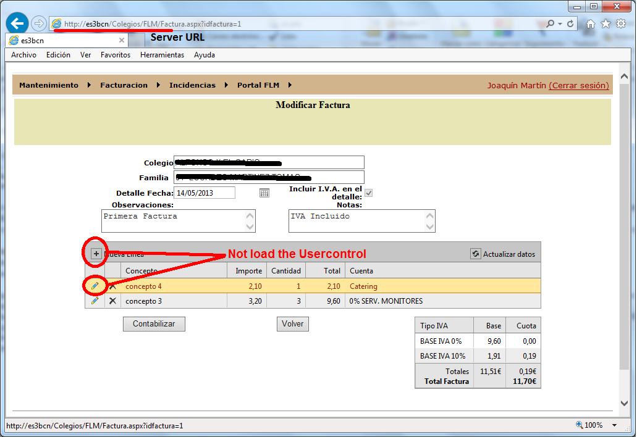Click the search magnifier in address bar

[x=550, y=23]
